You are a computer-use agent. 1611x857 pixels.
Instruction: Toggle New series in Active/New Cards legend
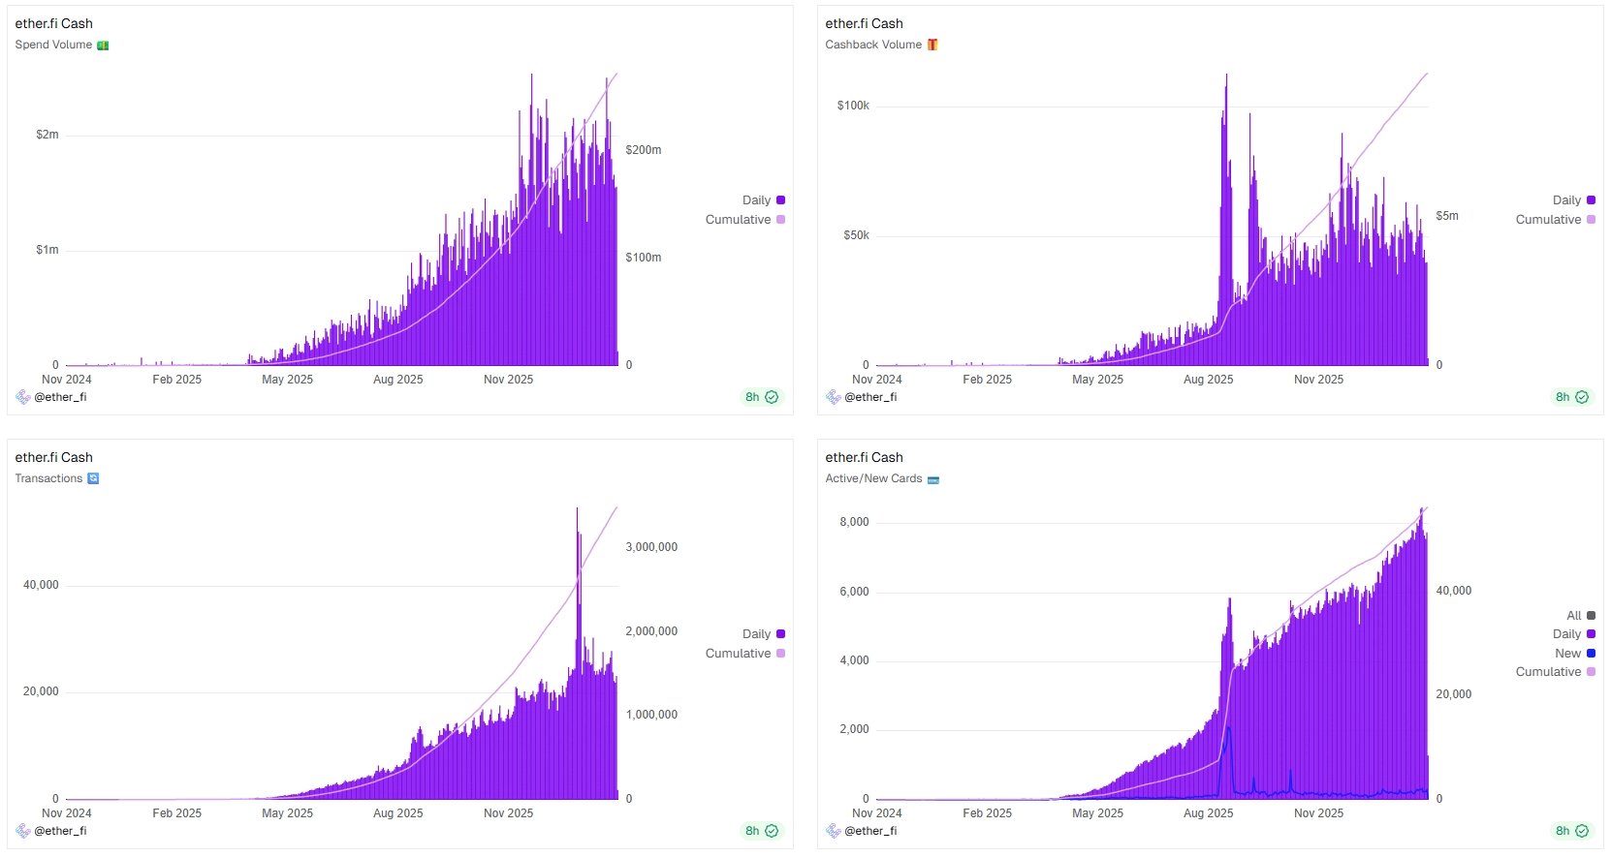(x=1574, y=654)
